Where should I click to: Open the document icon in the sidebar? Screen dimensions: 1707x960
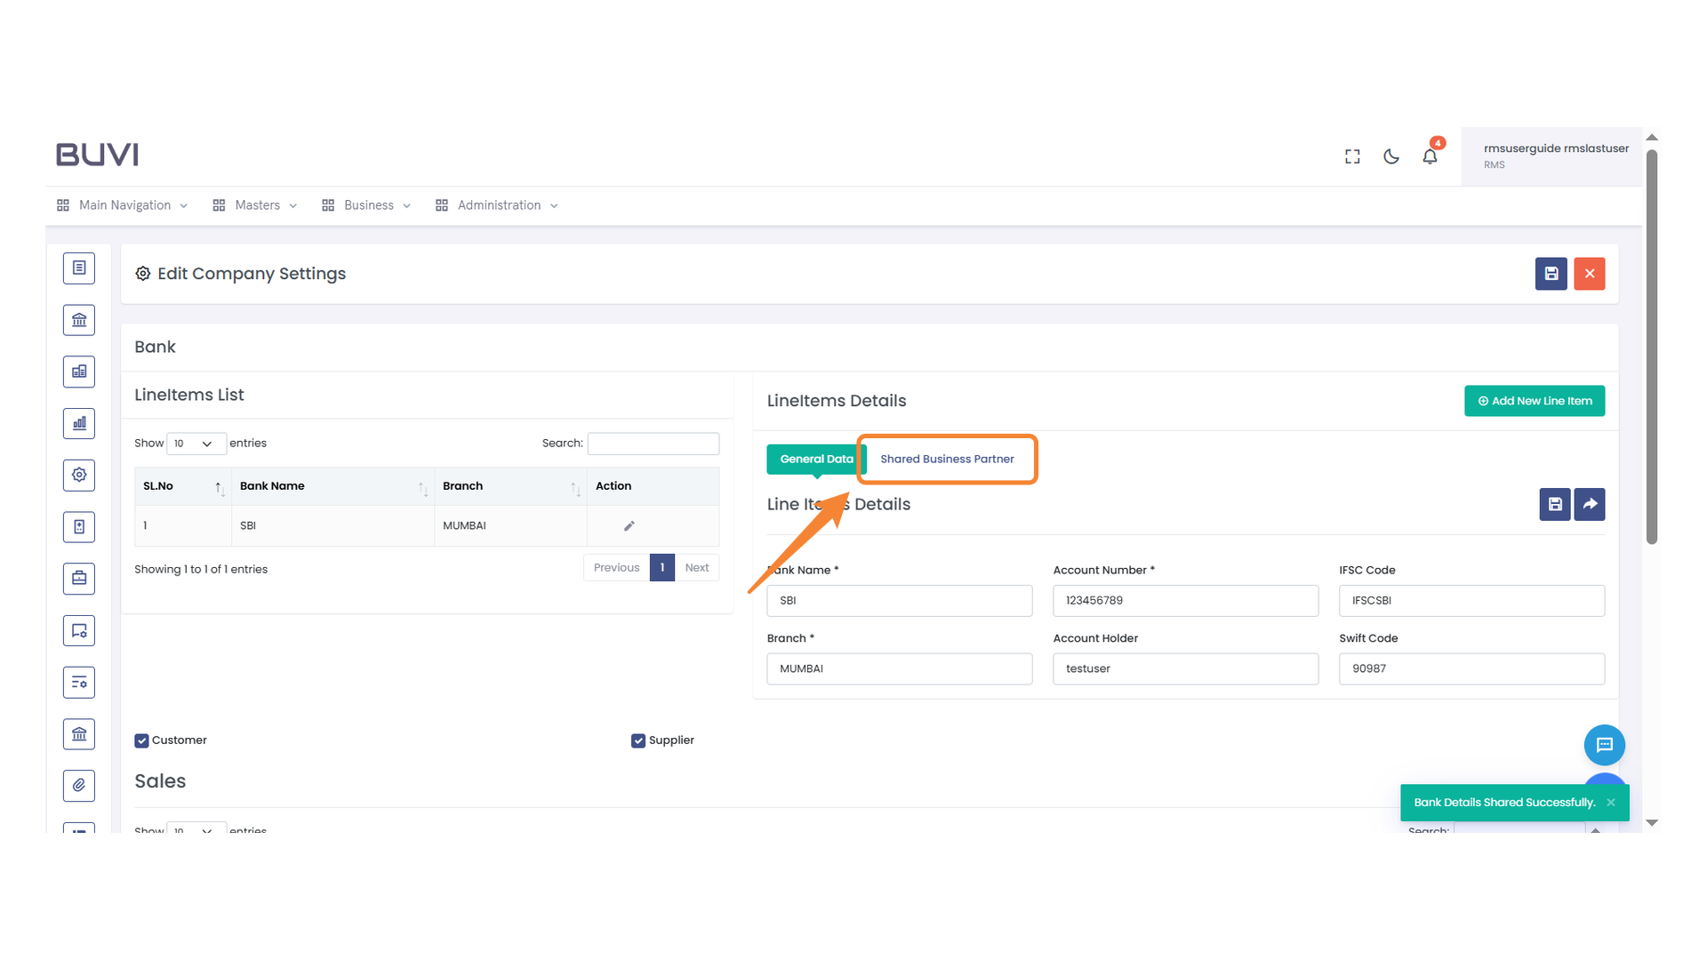79,268
